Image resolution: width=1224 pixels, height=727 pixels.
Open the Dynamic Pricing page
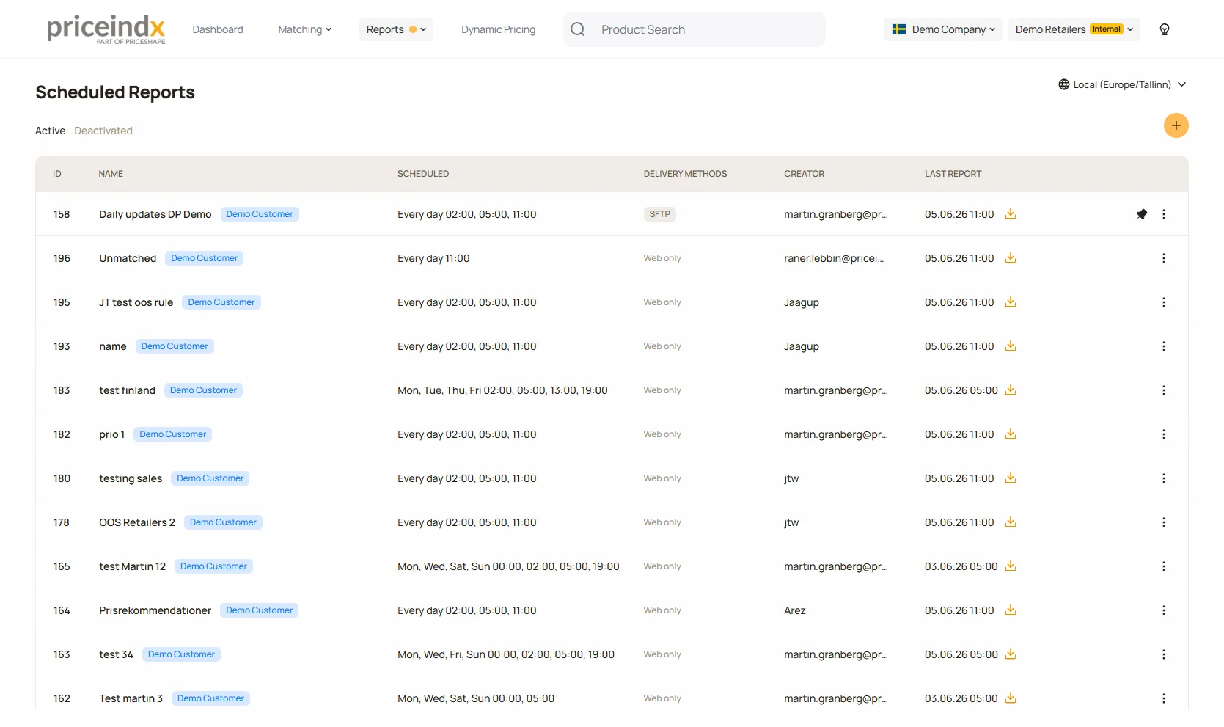pyautogui.click(x=498, y=29)
